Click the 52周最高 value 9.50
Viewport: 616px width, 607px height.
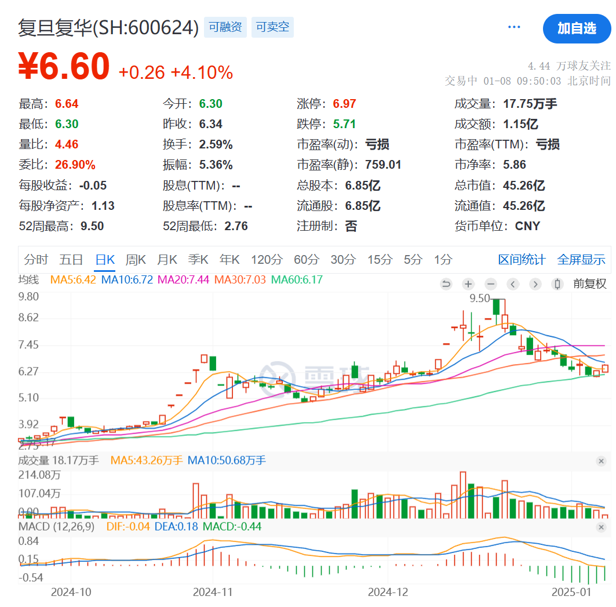click(x=92, y=227)
